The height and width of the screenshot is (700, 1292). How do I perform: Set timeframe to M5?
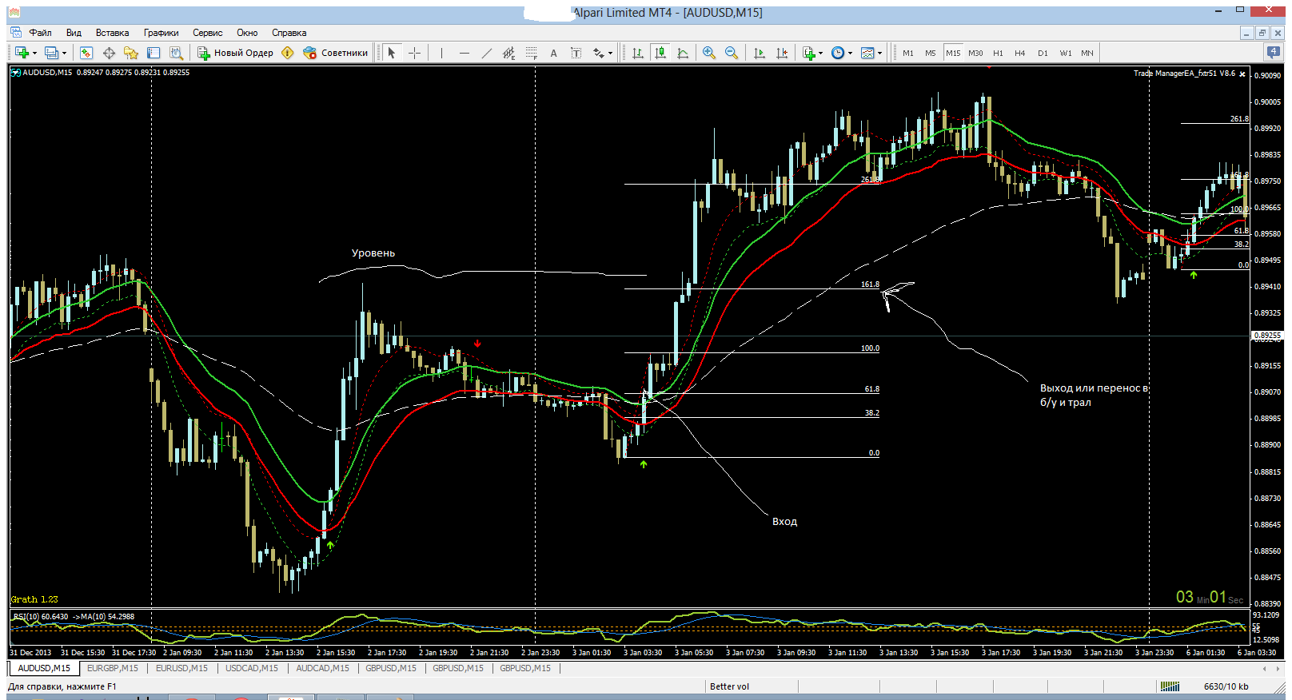click(x=931, y=53)
